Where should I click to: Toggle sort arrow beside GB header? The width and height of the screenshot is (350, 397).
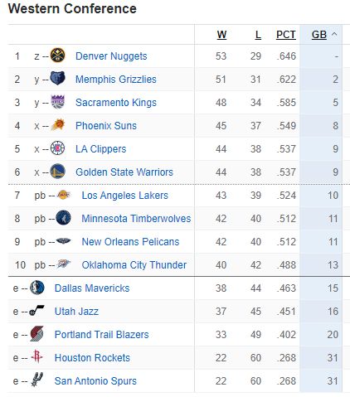click(x=334, y=34)
